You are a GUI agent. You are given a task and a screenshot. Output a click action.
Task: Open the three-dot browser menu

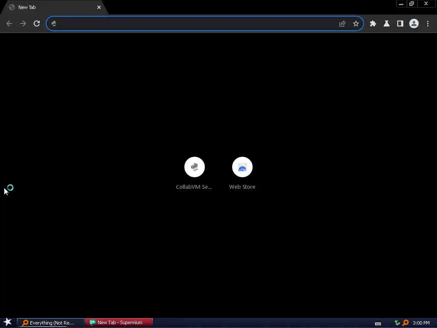coord(428,24)
